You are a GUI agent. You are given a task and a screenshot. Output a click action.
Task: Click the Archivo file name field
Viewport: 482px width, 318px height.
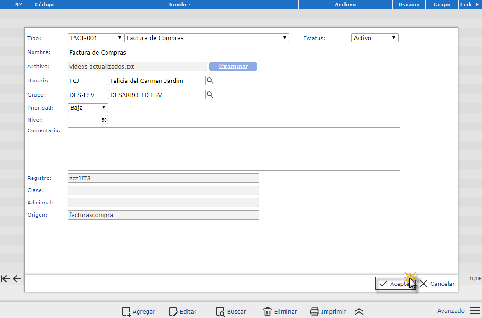(138, 66)
